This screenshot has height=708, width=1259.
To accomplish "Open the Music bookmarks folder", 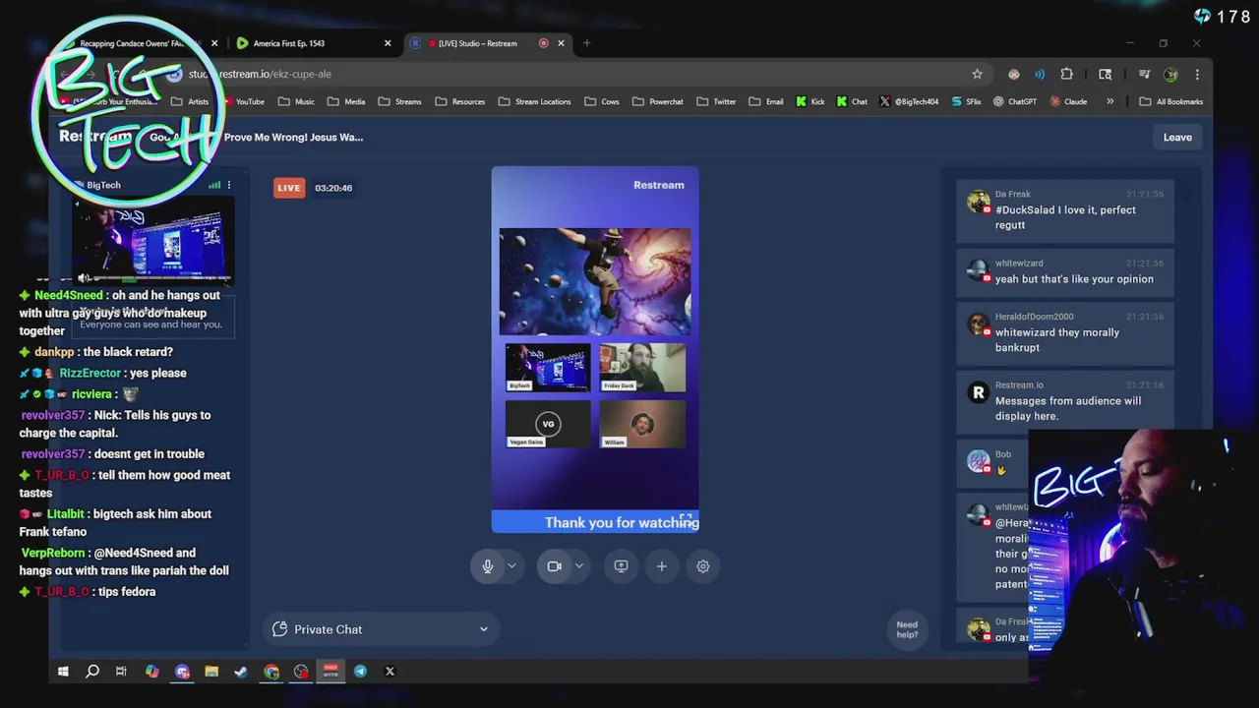I will 296,101.
